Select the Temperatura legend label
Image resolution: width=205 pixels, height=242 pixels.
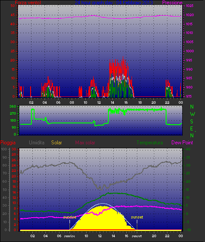(x=149, y=143)
